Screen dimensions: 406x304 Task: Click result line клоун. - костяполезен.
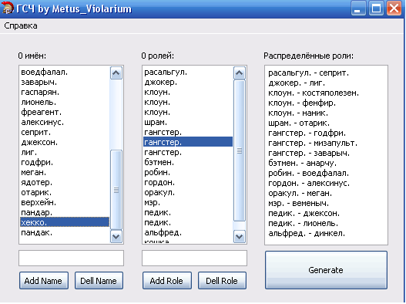(314, 93)
